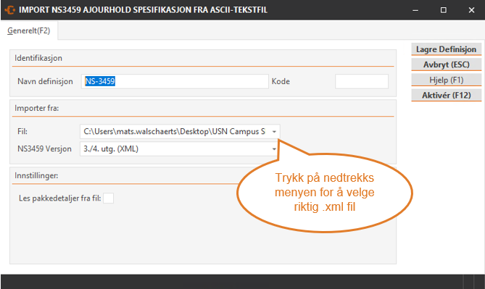Click the NS3459 Versjon label
The height and width of the screenshot is (289, 485).
(44, 149)
